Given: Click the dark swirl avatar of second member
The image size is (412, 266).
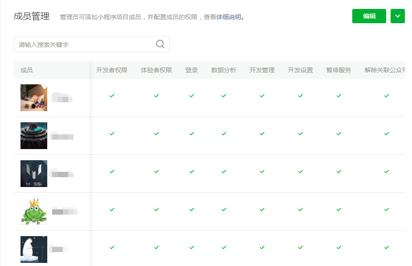Looking at the screenshot, I should [x=34, y=136].
